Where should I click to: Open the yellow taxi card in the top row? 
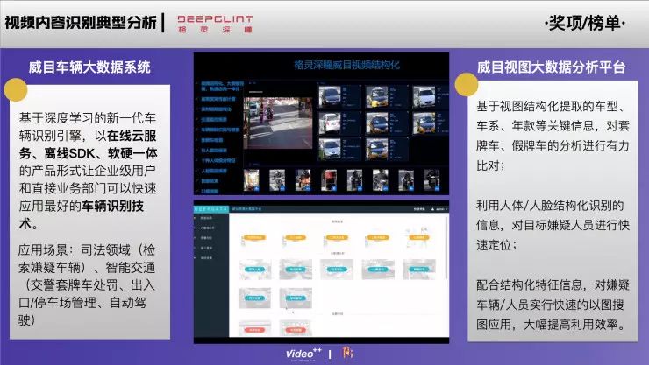(387, 96)
